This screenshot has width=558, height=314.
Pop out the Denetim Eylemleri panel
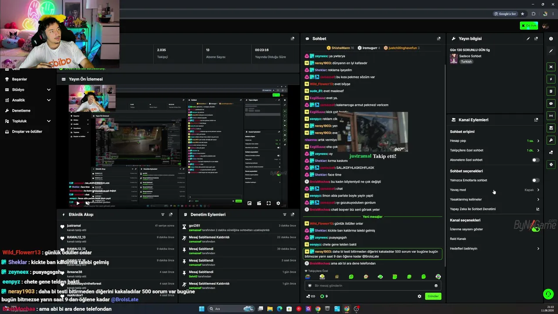293,215
